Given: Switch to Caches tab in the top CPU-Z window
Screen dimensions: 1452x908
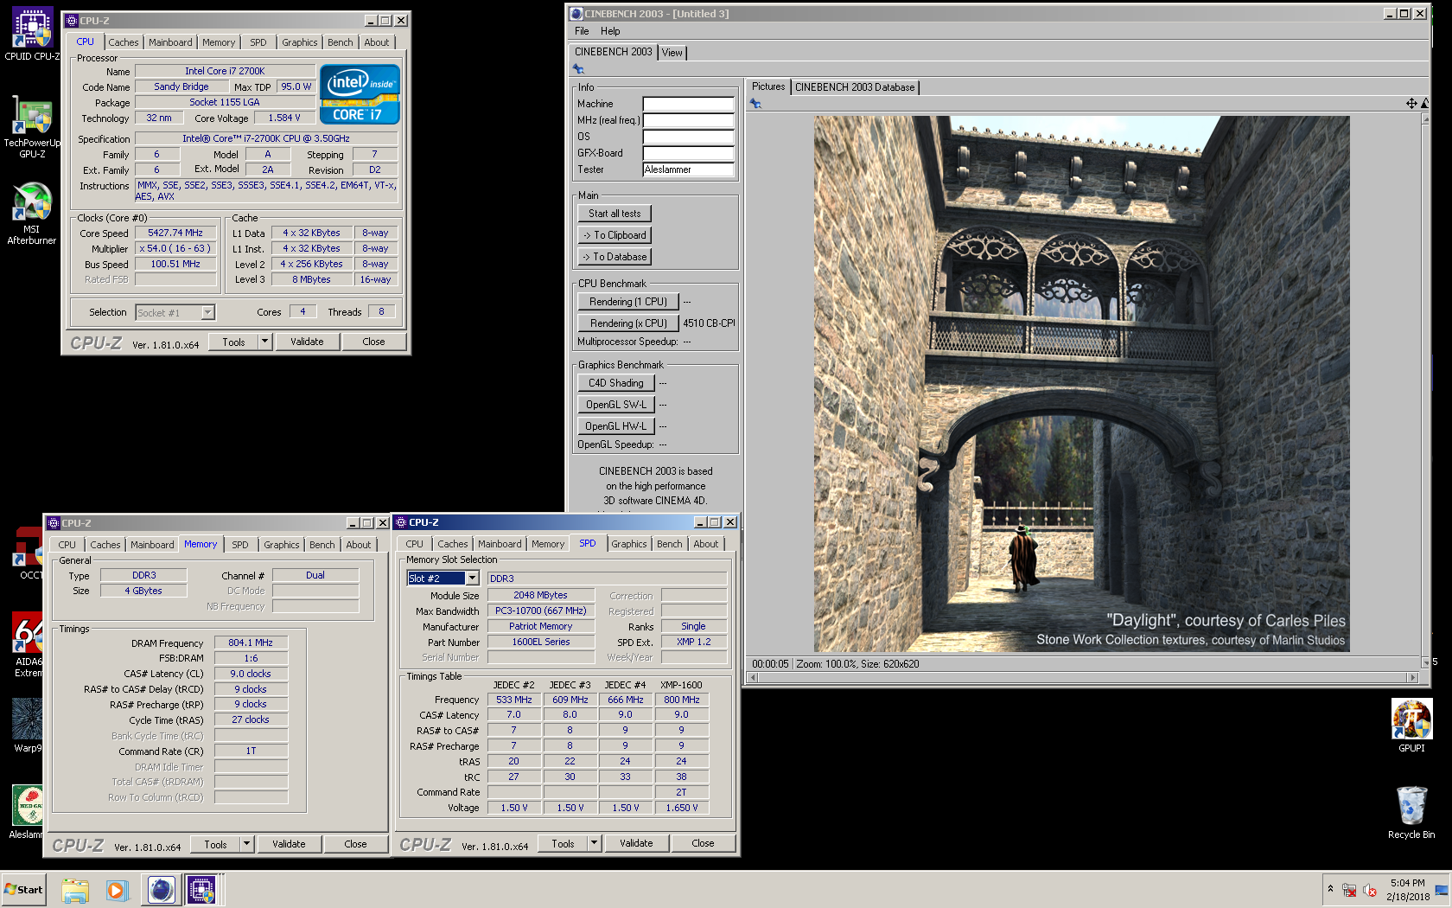Looking at the screenshot, I should click(x=123, y=42).
